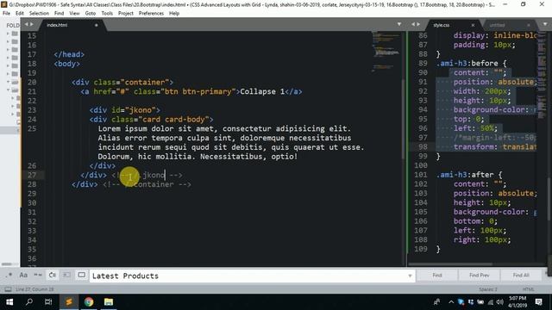Click the Collapse 1 link text in code
Screen dimensions: 552x310
coord(262,91)
